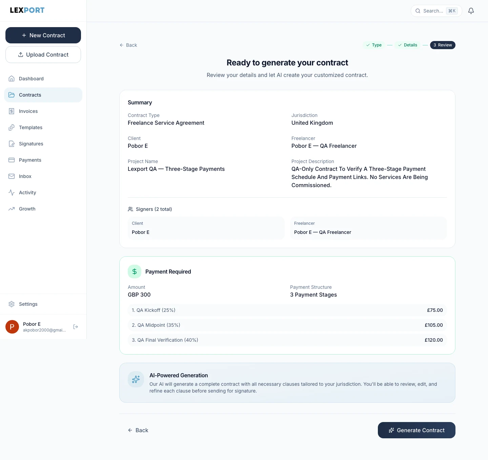This screenshot has width=488, height=460.
Task: Open the Templates copy icon
Action: [x=12, y=127]
